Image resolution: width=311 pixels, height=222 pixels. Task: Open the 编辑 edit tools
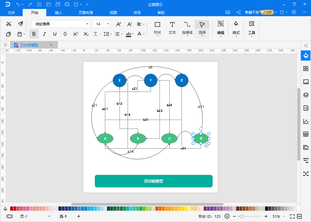coord(221,28)
